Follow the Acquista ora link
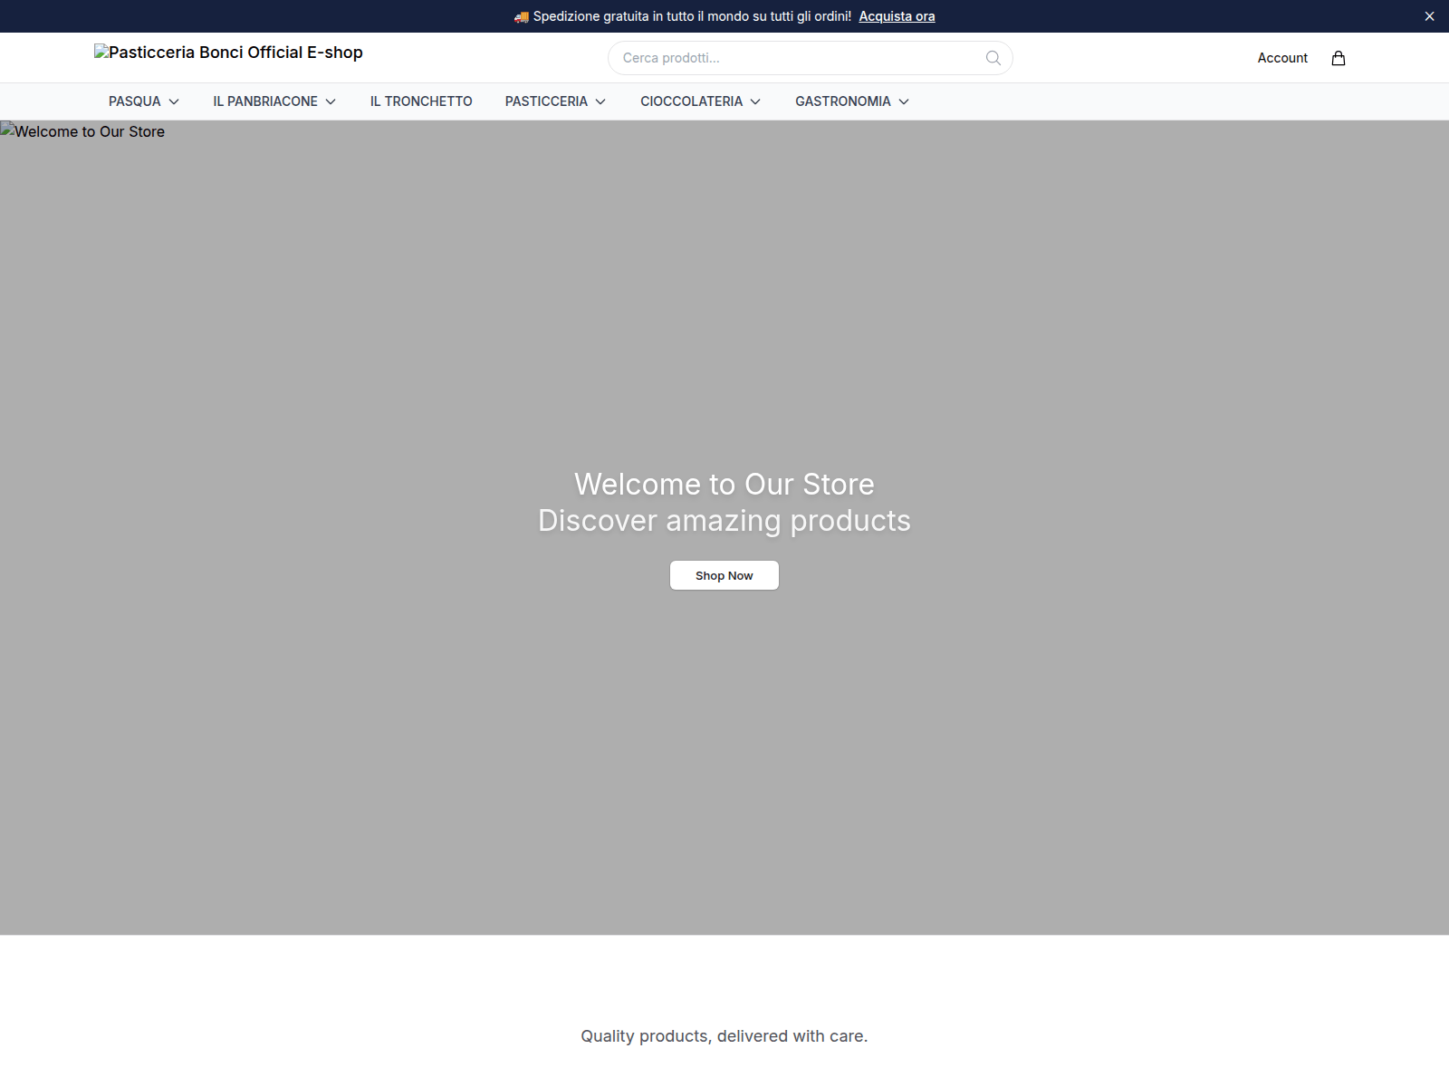Screen dimensions: 1449x1087 click(897, 16)
